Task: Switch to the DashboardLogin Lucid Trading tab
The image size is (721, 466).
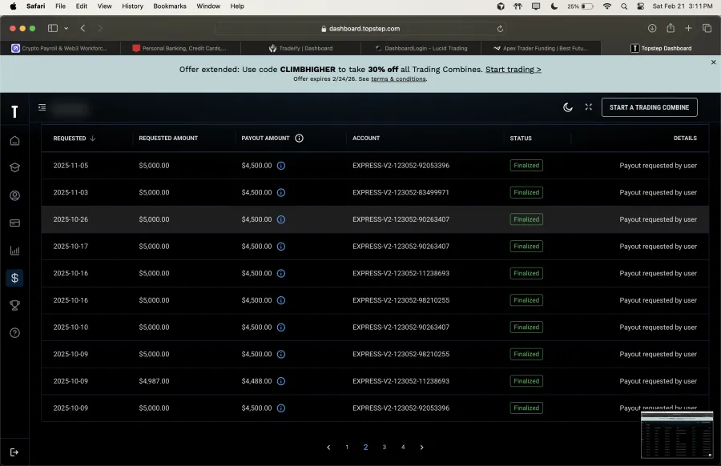Action: (421, 48)
